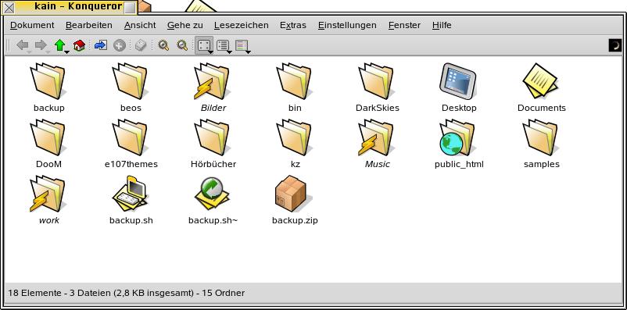The width and height of the screenshot is (627, 310).
Task: Reload the current folder view
Action: pyautogui.click(x=100, y=45)
